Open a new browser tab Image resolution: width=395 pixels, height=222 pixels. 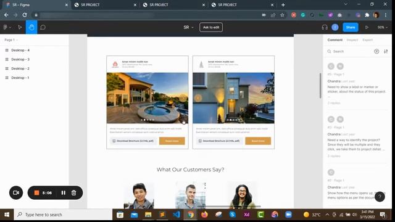pos(283,5)
